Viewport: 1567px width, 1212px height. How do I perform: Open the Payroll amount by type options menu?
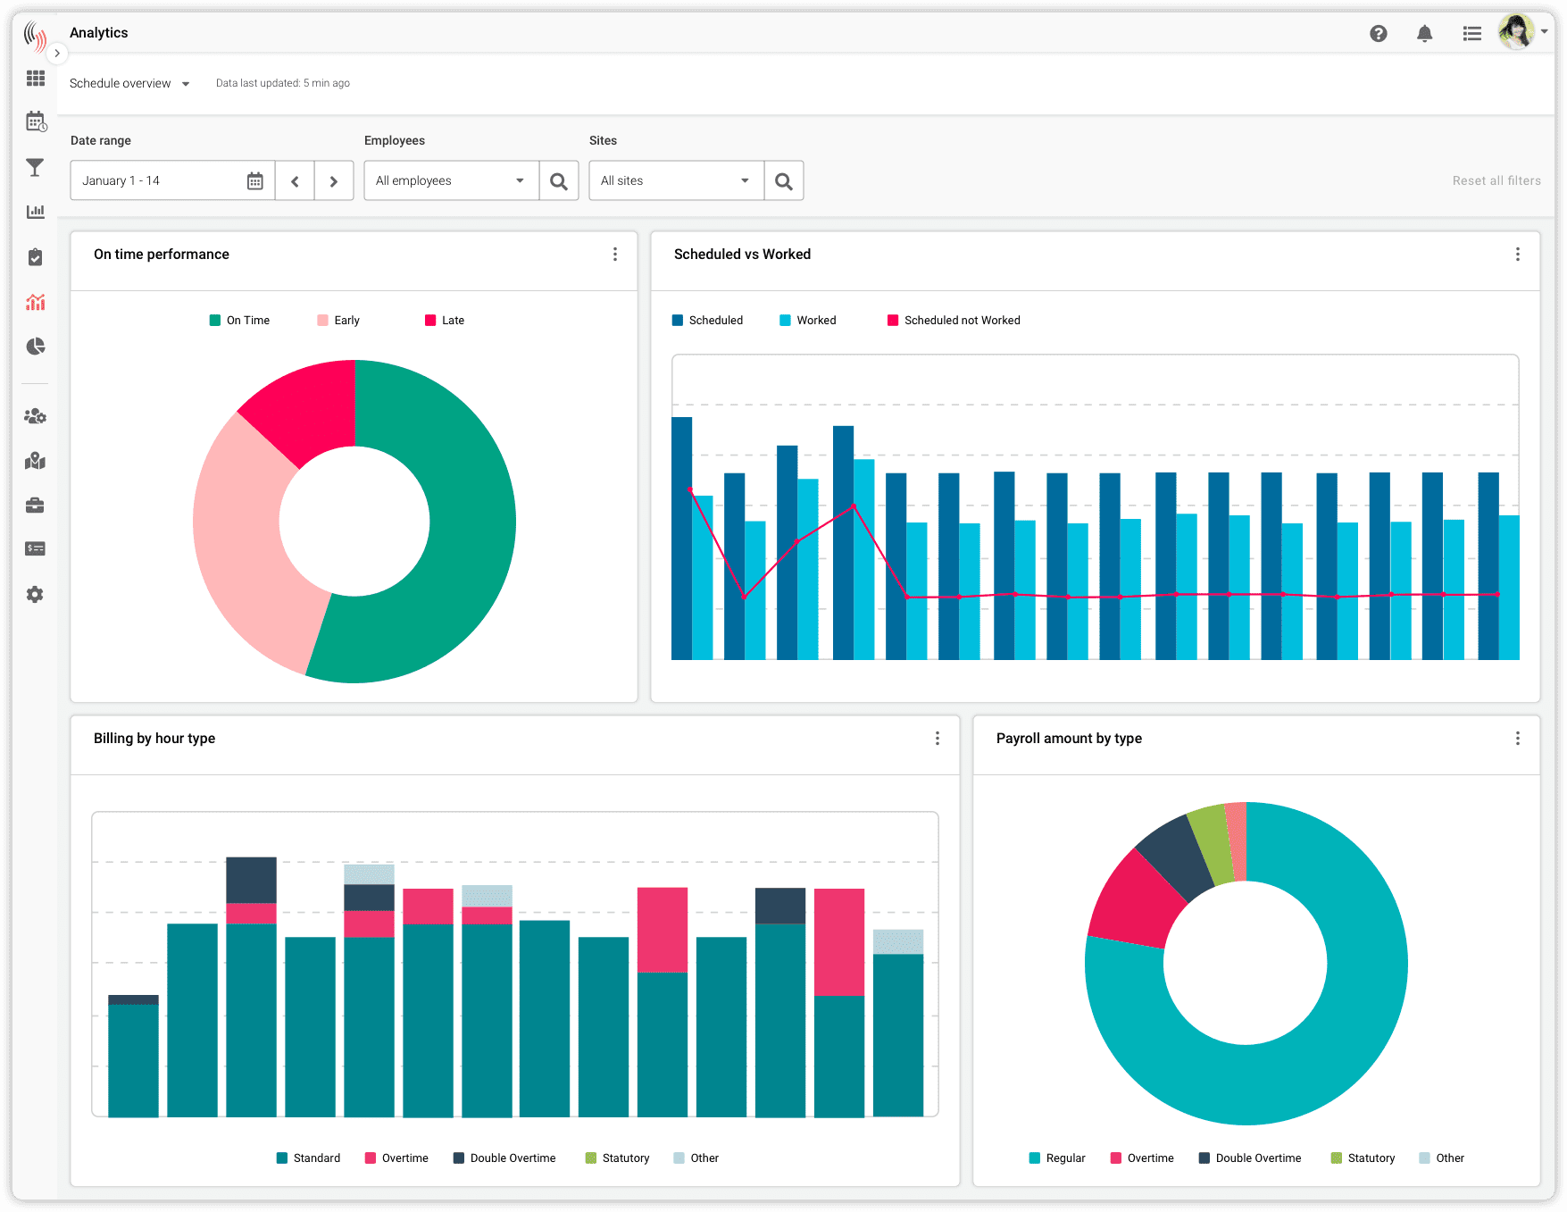tap(1517, 739)
